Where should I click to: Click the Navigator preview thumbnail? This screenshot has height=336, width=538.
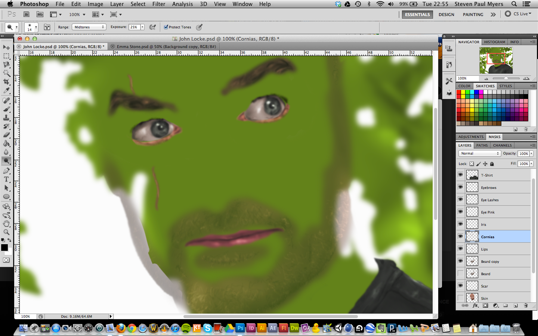496,60
